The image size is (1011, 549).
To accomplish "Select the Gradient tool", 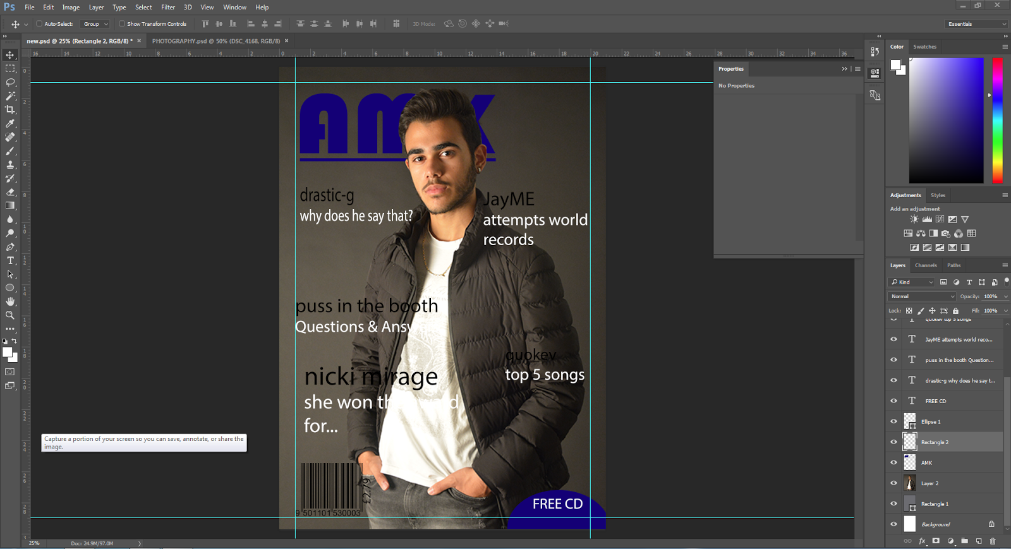I will pyautogui.click(x=10, y=206).
